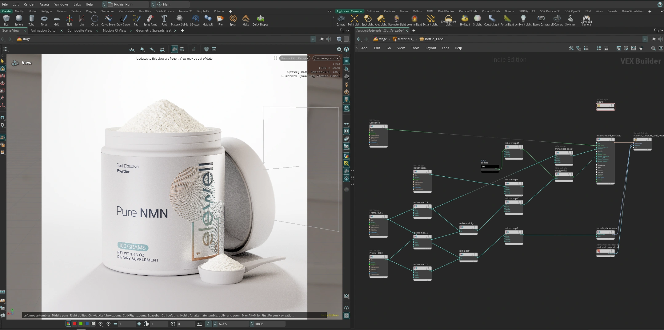Click the Font shelf tool
664x330 pixels.
pos(164,20)
